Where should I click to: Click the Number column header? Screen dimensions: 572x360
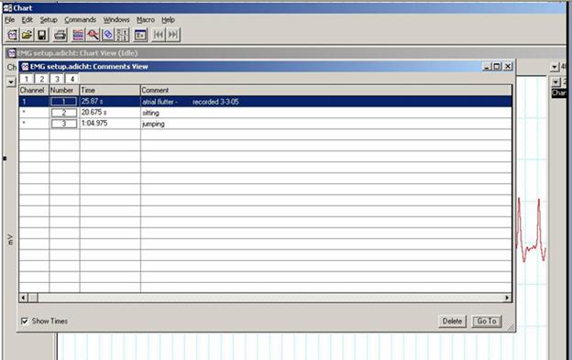(64, 91)
